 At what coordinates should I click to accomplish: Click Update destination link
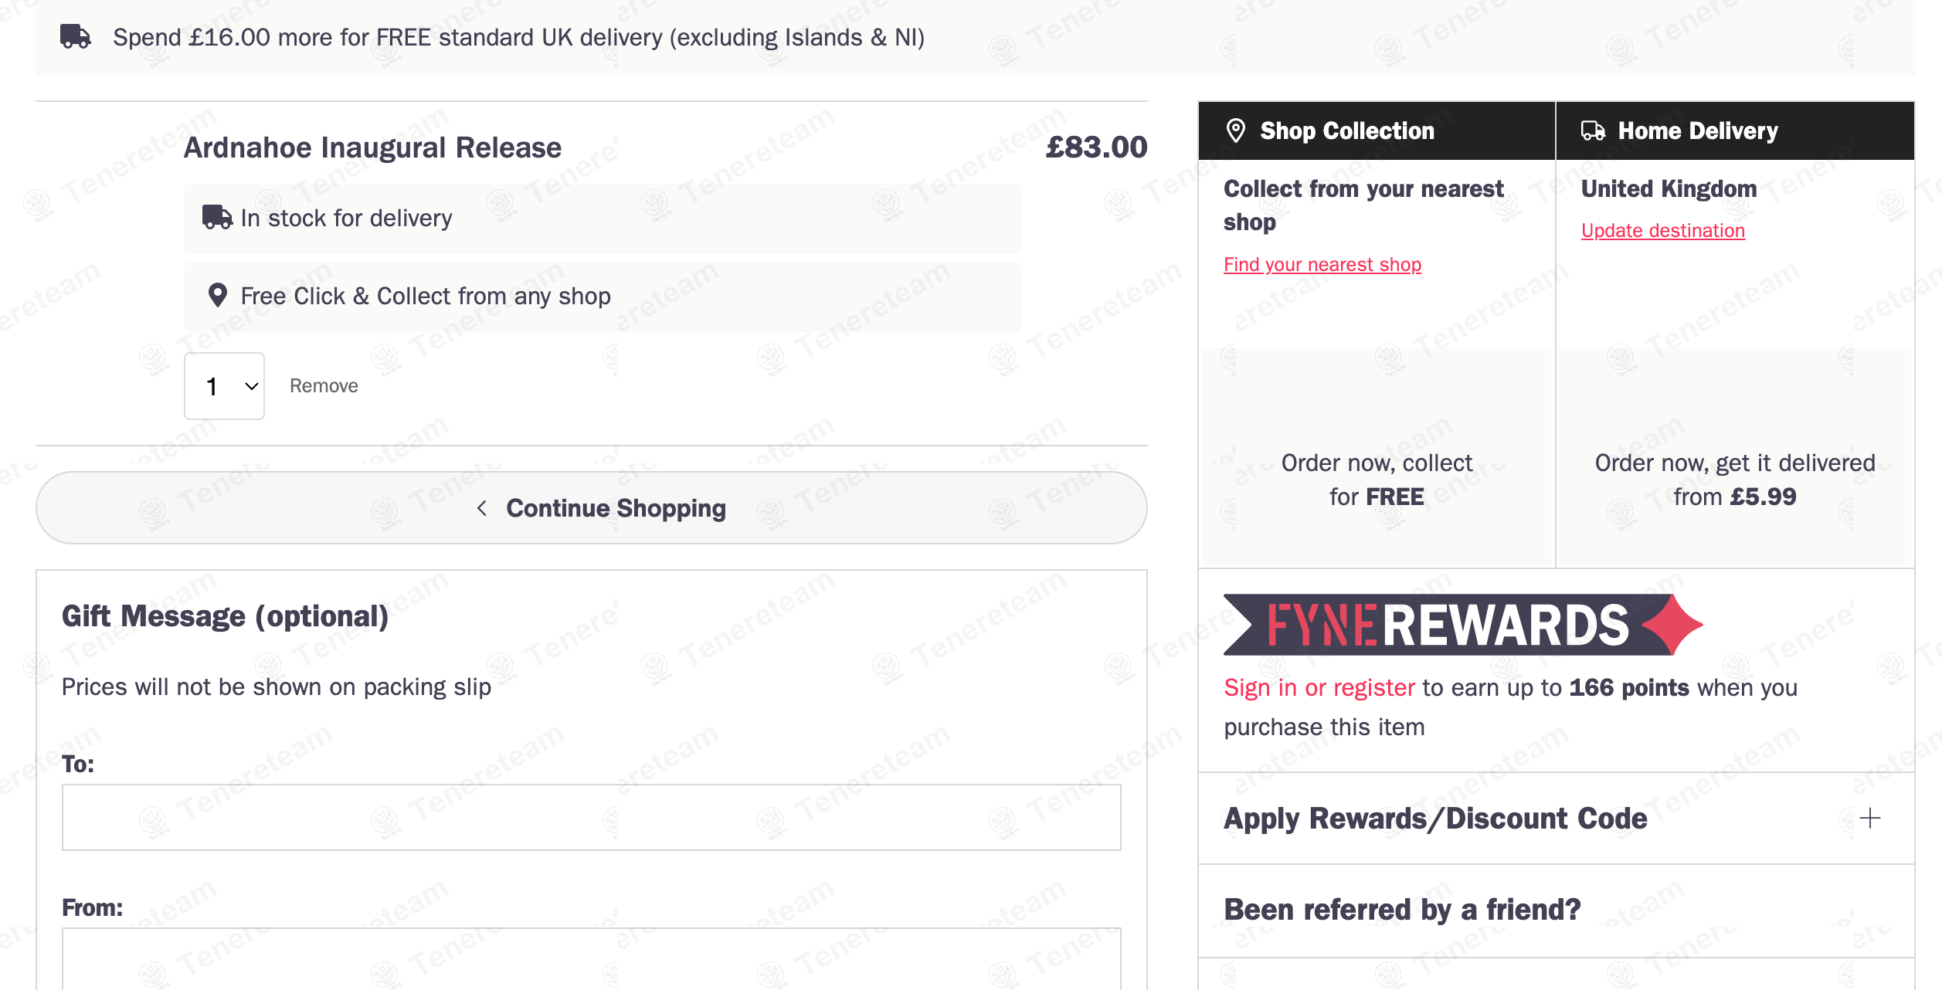coord(1663,230)
